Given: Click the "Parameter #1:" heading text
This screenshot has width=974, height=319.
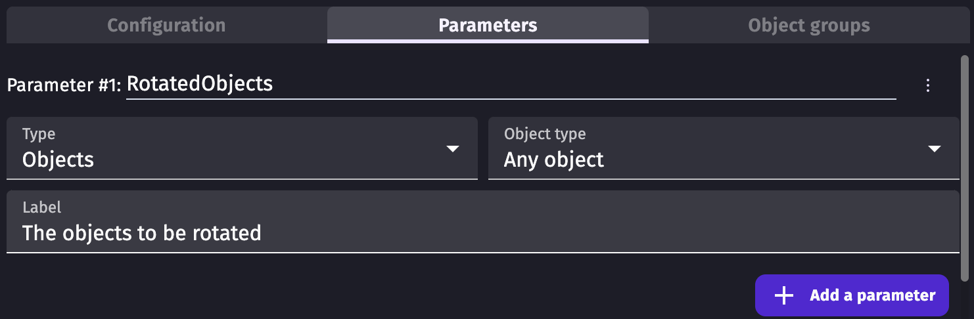Looking at the screenshot, I should coord(64,85).
